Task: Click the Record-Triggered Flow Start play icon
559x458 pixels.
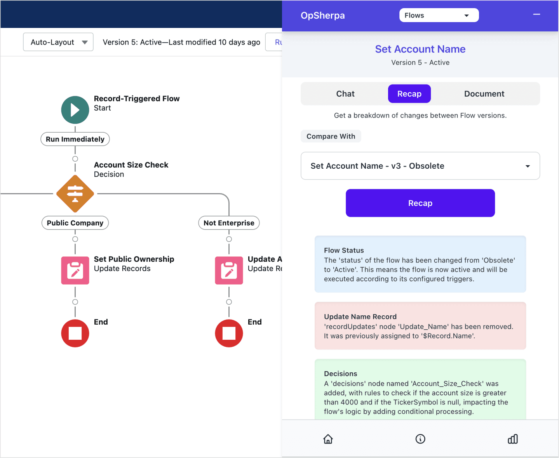Action: pos(75,110)
